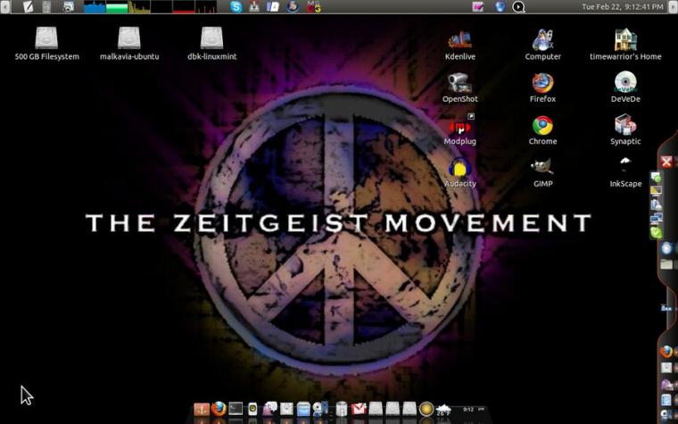This screenshot has height=424, width=678.
Task: Click the yellow round button in bottom dock
Action: tap(426, 409)
